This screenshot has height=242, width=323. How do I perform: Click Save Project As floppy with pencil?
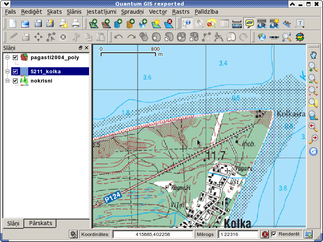(50, 23)
